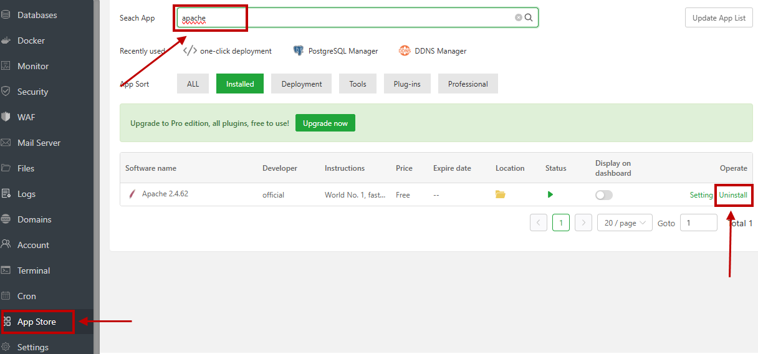Viewport: 758px width, 354px height.
Task: Open Databases in the sidebar
Action: [37, 15]
